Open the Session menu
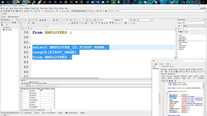The image size is (207, 116). point(21,8)
